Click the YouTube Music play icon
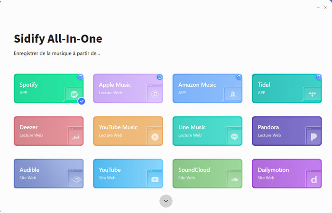This screenshot has width=332, height=213. pos(155,137)
